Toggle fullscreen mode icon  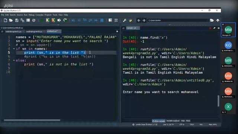click(x=116, y=20)
